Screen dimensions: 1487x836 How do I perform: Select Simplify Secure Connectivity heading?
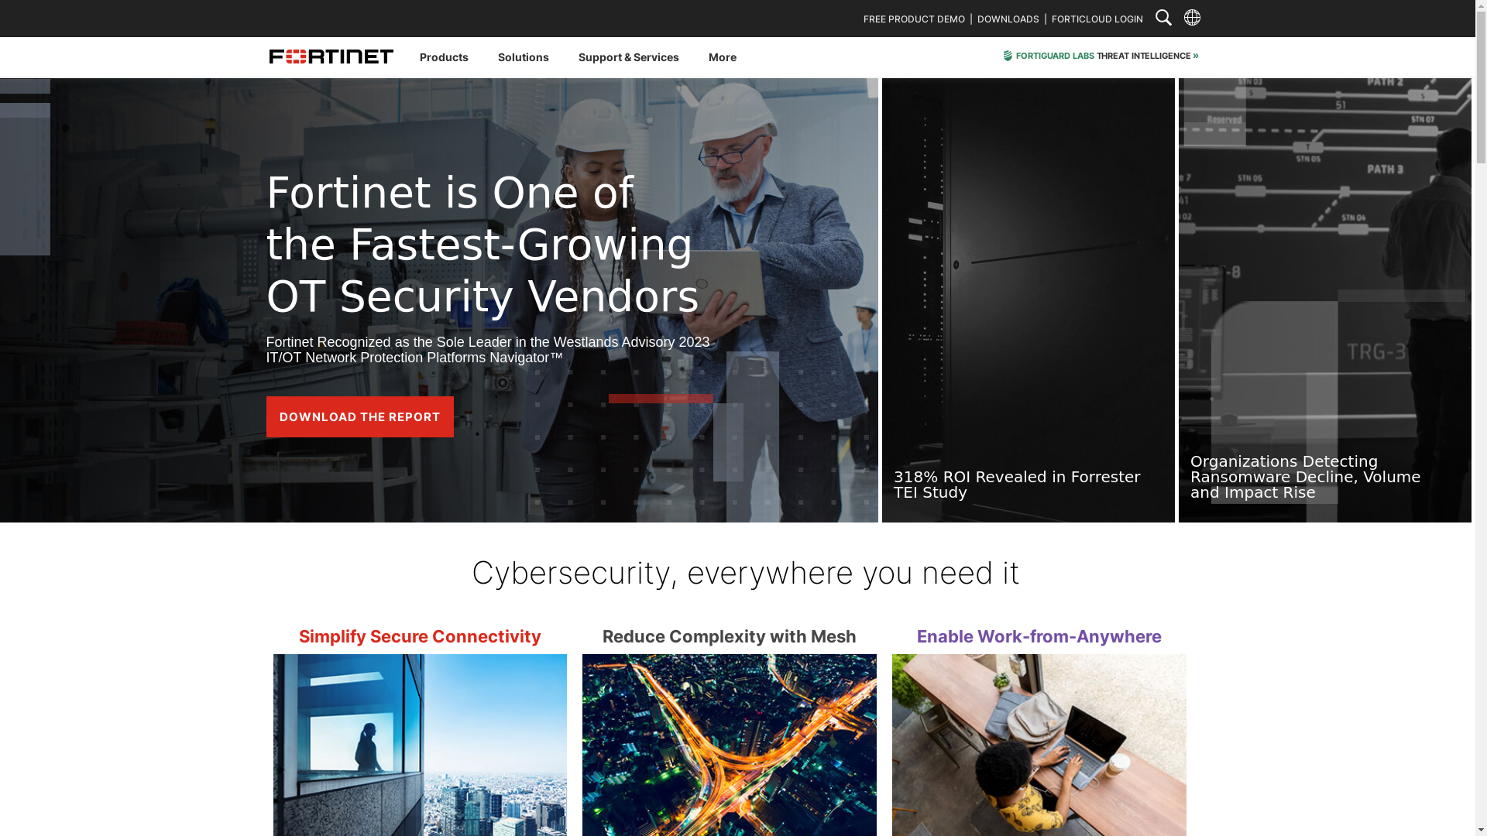coord(420,636)
